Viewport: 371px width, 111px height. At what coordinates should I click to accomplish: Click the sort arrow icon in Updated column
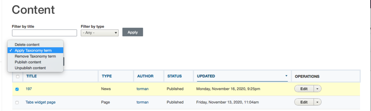[x=286, y=76]
